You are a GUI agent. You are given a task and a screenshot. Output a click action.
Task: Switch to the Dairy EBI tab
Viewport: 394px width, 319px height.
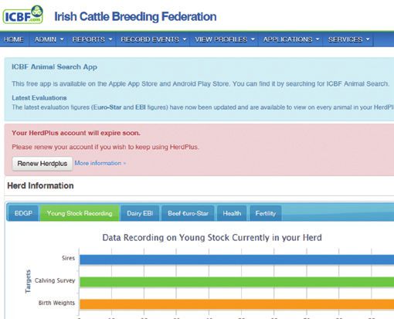pos(140,213)
